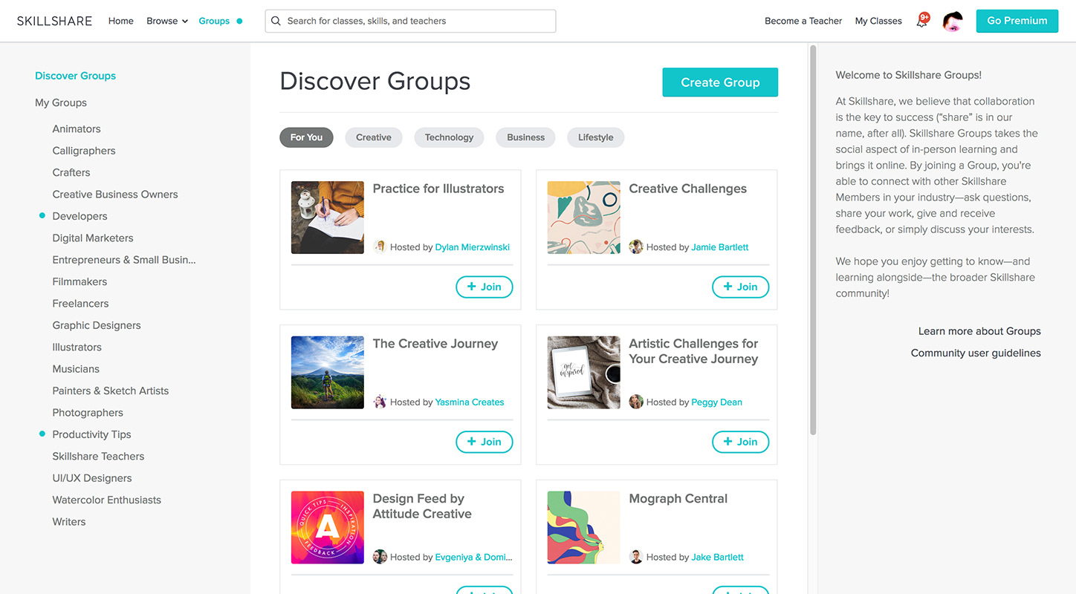Click Jamie Bartlett's host avatar
This screenshot has width=1076, height=594.
coord(636,247)
